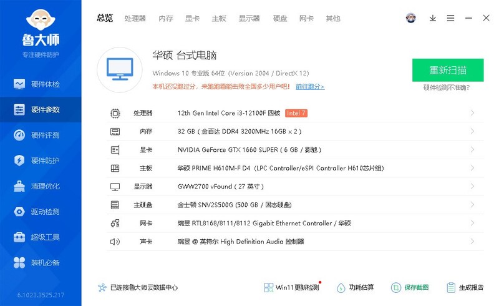Click the 硬件防护 shield icon

coord(19,160)
